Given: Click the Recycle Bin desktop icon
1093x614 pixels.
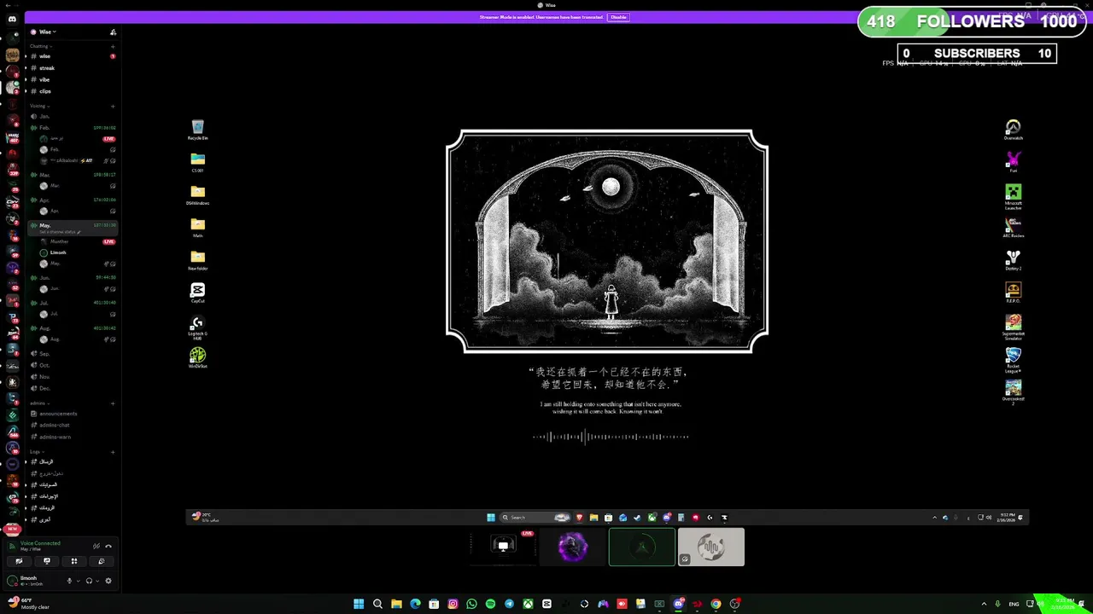Looking at the screenshot, I should (x=197, y=130).
